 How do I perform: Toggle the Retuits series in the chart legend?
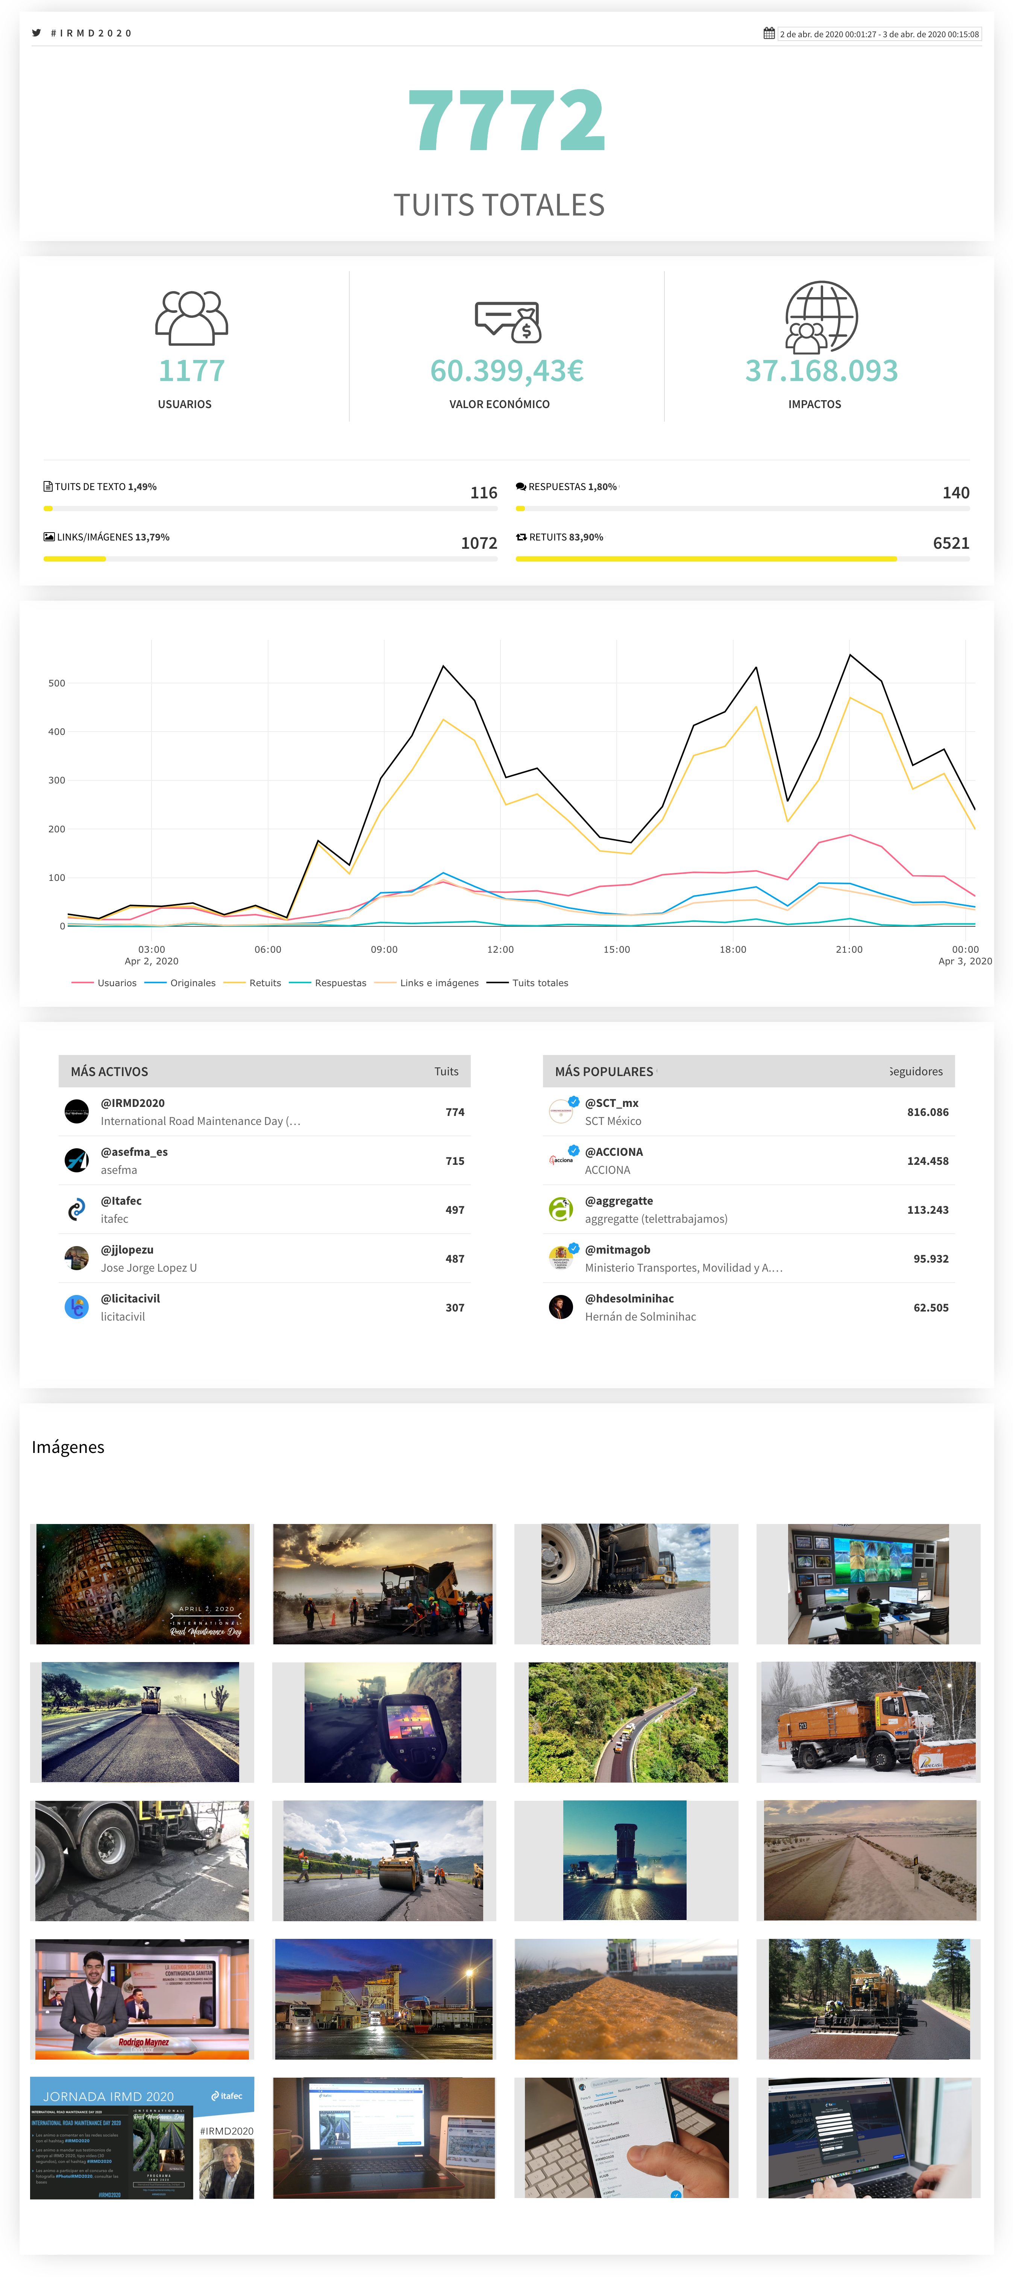(x=252, y=983)
